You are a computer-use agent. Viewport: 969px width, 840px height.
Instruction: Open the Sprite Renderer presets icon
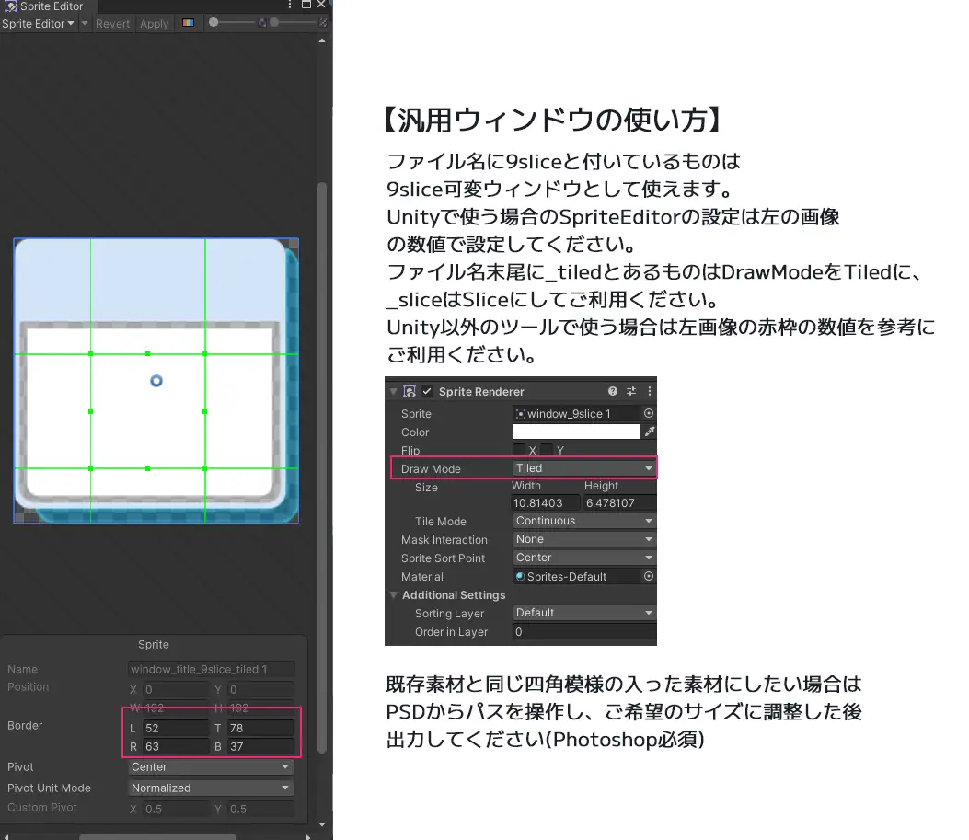(x=631, y=392)
